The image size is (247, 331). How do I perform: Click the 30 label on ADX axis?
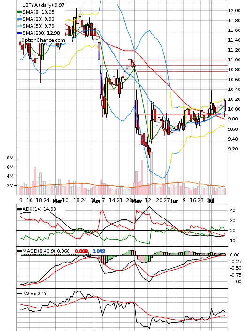point(232,221)
